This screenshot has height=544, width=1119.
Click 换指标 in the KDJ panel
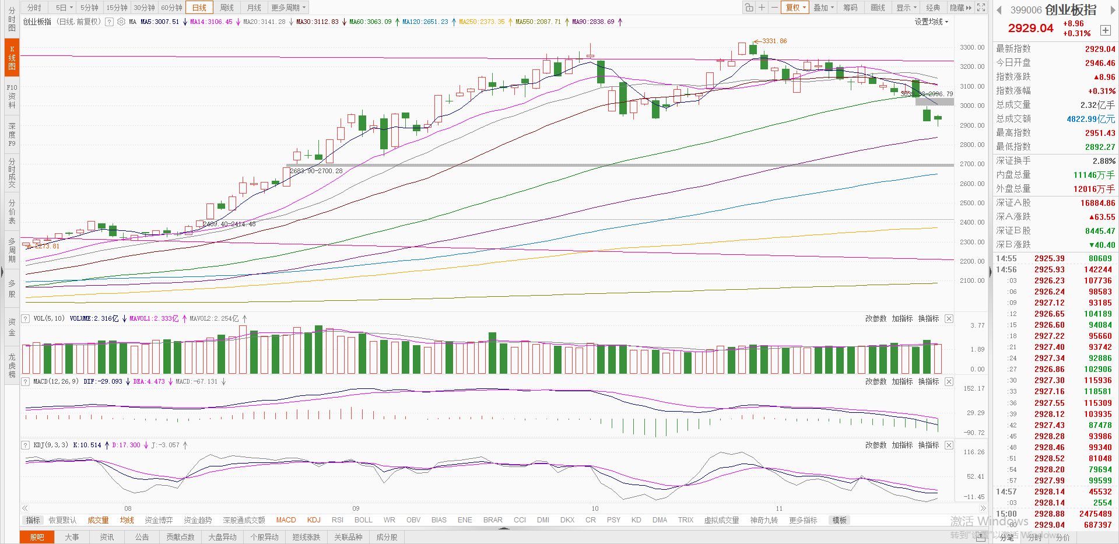pos(928,445)
